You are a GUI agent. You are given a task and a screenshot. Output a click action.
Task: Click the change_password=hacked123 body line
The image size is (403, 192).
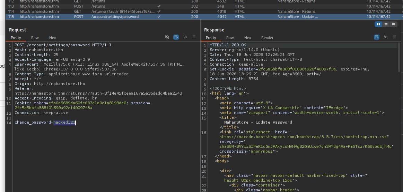(x=45, y=122)
